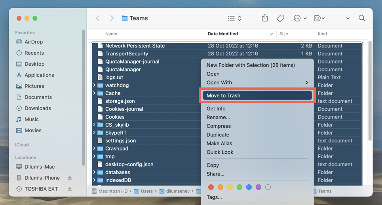Open the list view switcher
Screen dimensions: 382x205
pos(234,18)
